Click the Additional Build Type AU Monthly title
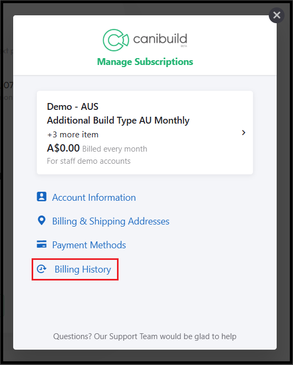 pos(118,120)
